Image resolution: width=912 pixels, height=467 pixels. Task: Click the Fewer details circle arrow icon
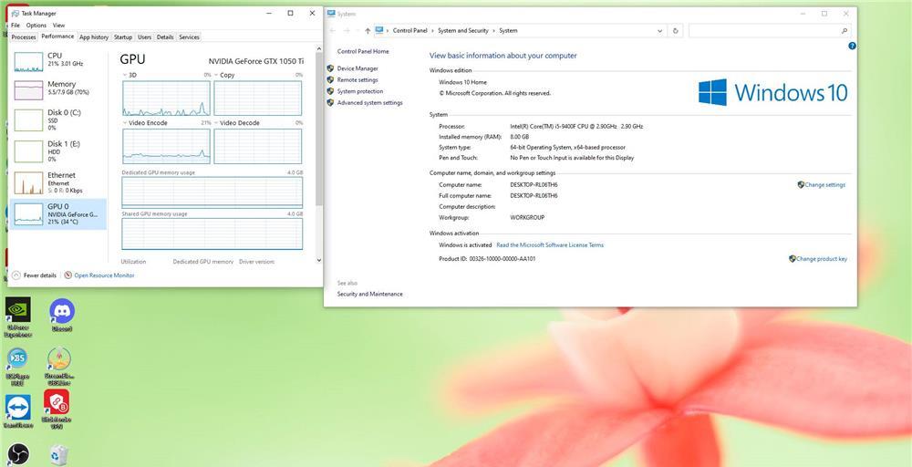pos(16,275)
